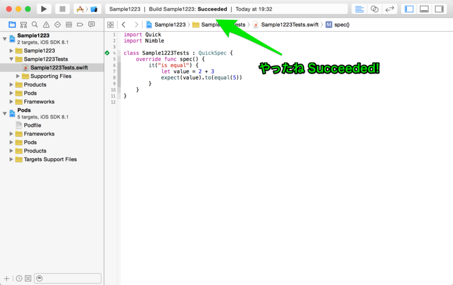Expand the Sample1223 folder
The image size is (453, 285).
pyautogui.click(x=11, y=50)
